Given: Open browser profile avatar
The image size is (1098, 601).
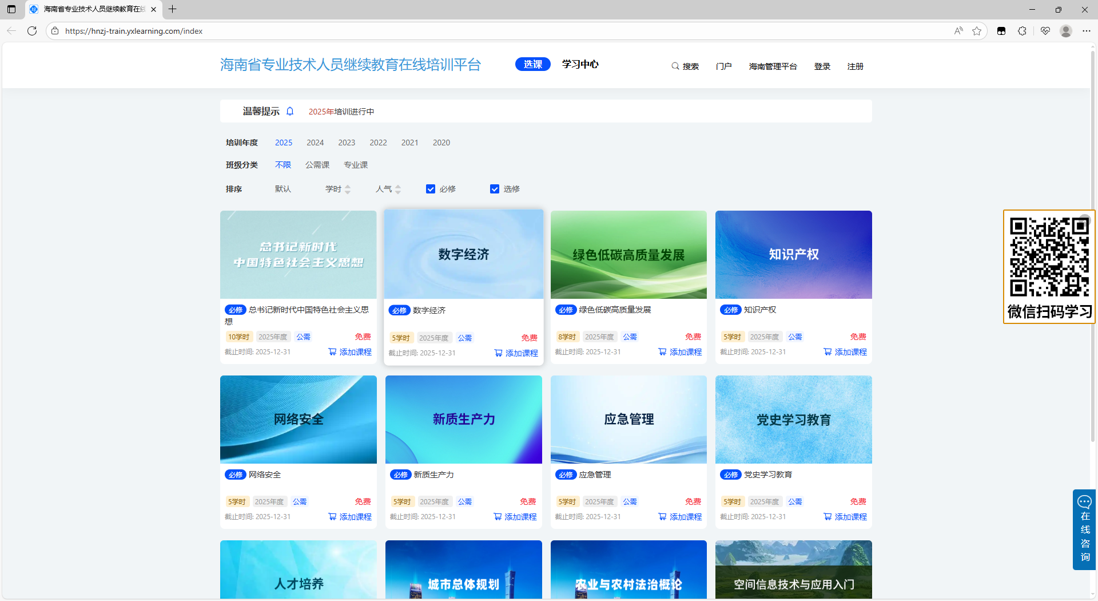Looking at the screenshot, I should coord(1066,31).
